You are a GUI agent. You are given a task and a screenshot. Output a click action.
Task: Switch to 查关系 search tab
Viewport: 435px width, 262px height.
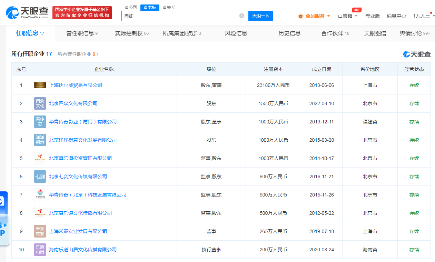(168, 7)
